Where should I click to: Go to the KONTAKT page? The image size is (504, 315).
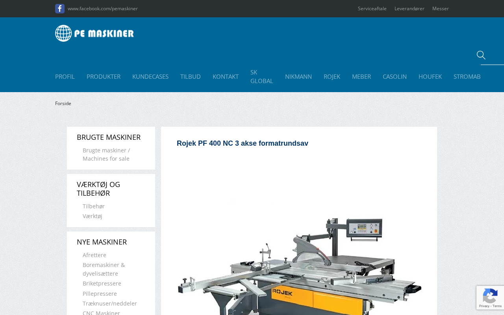click(226, 76)
